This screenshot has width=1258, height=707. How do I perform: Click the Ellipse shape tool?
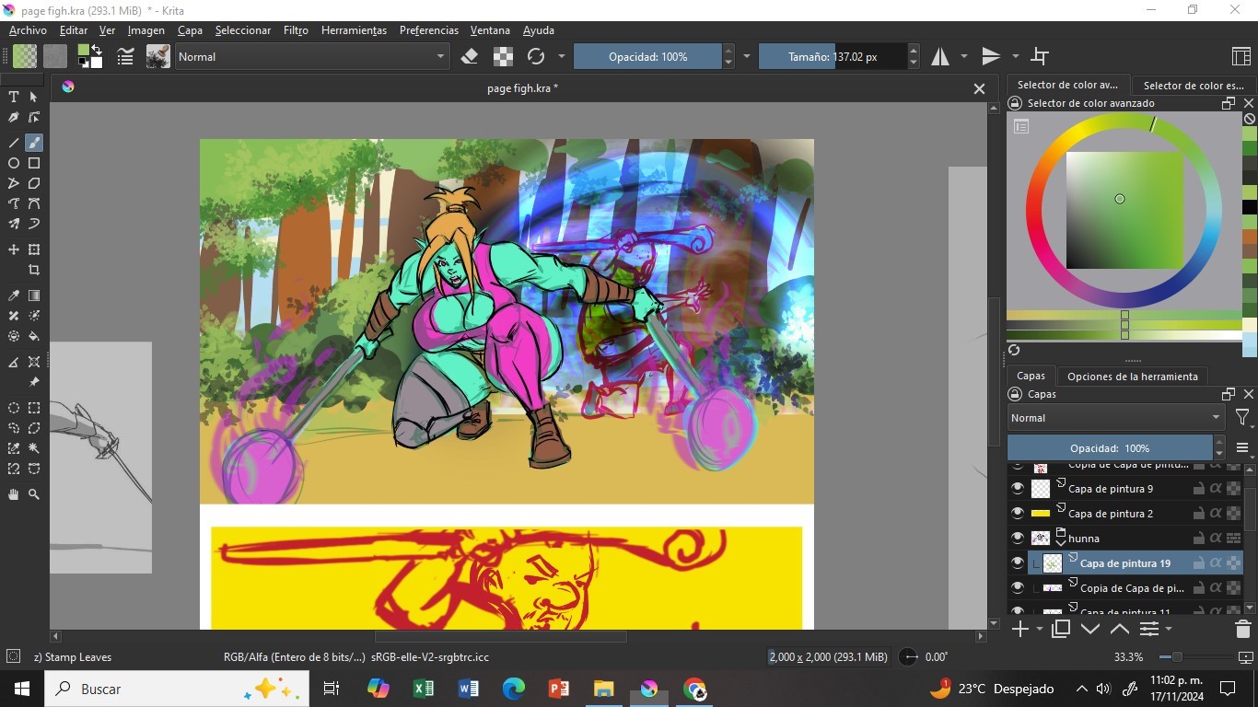(14, 163)
